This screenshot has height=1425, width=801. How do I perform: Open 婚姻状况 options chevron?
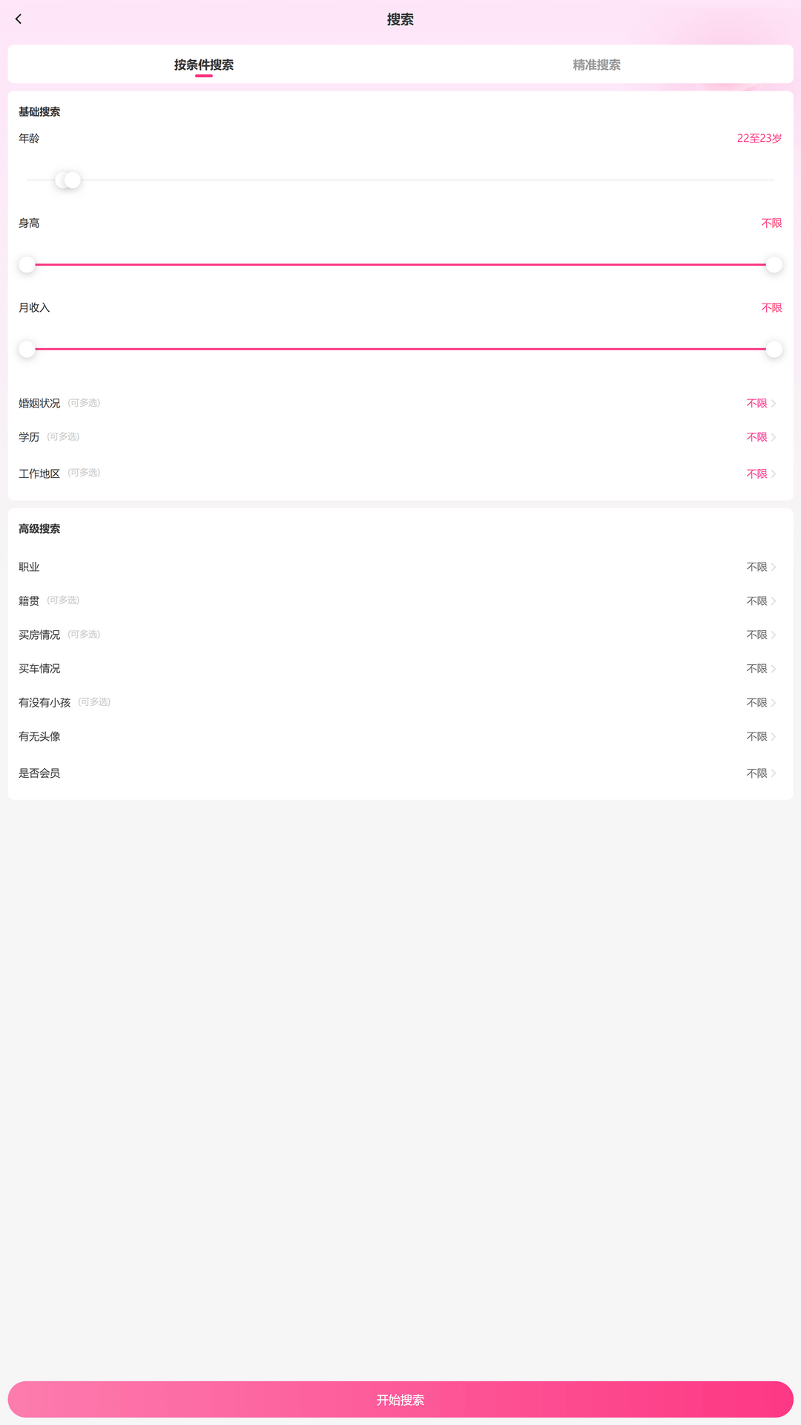(773, 404)
